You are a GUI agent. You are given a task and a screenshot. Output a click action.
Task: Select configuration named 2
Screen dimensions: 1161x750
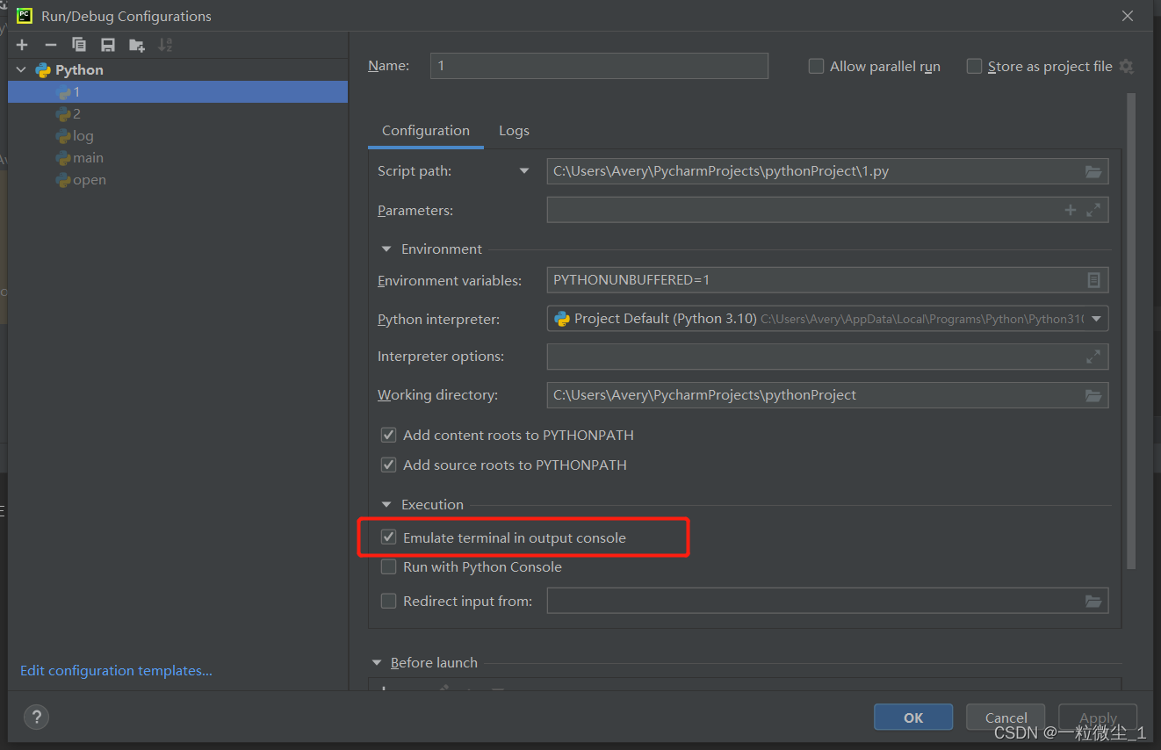pyautogui.click(x=177, y=114)
